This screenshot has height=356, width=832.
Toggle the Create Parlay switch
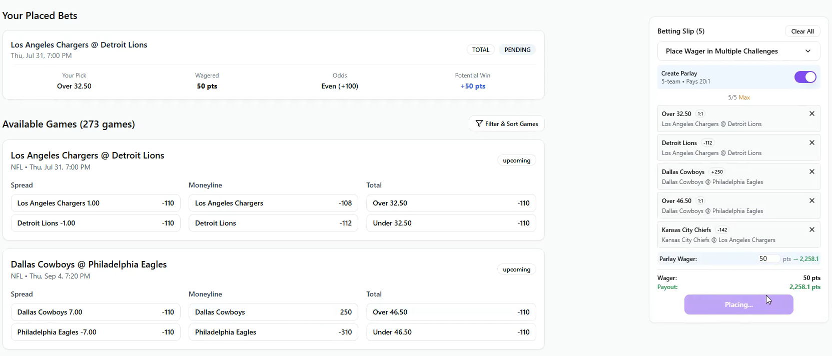pos(805,77)
